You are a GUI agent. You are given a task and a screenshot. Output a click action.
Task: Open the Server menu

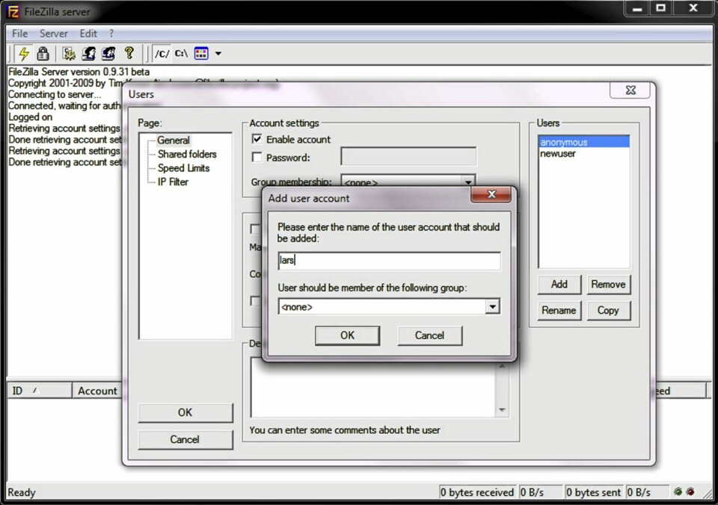coord(53,34)
